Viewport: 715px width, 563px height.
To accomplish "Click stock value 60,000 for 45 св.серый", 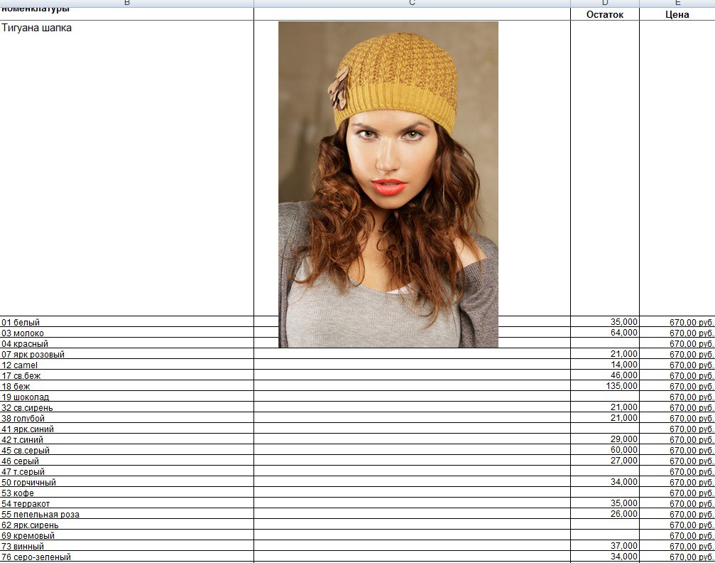I will coord(605,449).
